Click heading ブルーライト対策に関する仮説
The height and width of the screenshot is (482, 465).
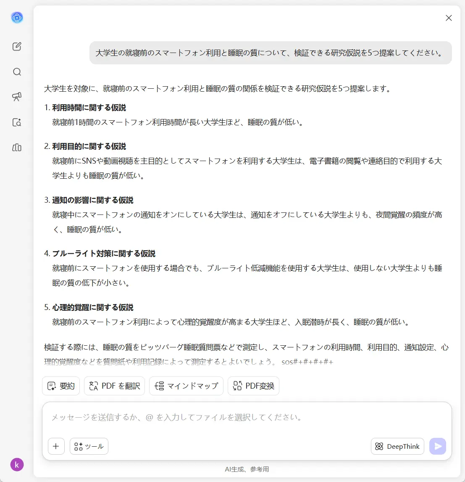point(104,254)
